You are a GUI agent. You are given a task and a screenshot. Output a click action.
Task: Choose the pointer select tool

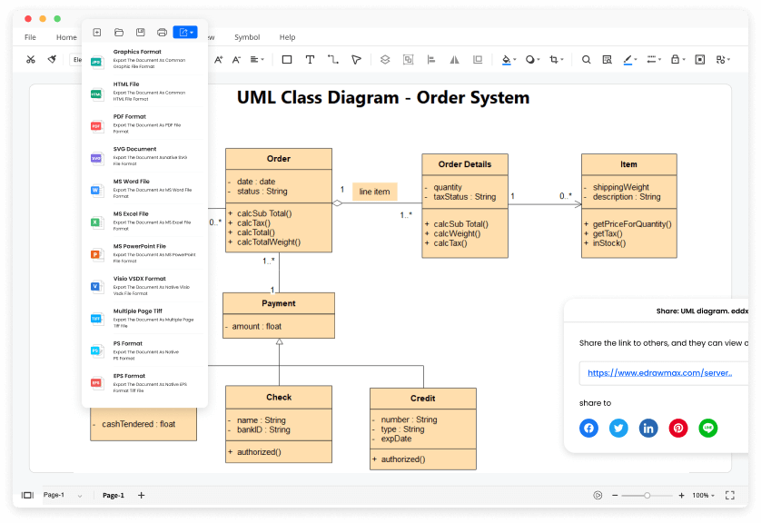point(356,60)
